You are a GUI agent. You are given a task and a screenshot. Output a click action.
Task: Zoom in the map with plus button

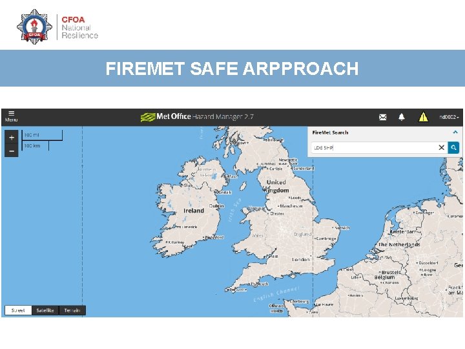(x=12, y=138)
